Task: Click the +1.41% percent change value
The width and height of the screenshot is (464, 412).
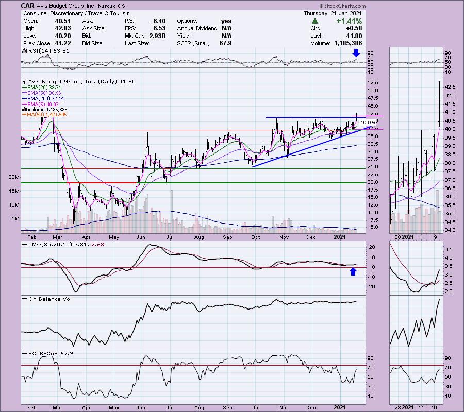Action: (349, 21)
